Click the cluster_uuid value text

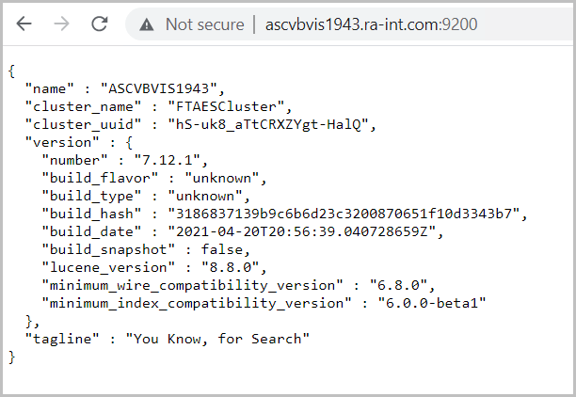coord(268,124)
